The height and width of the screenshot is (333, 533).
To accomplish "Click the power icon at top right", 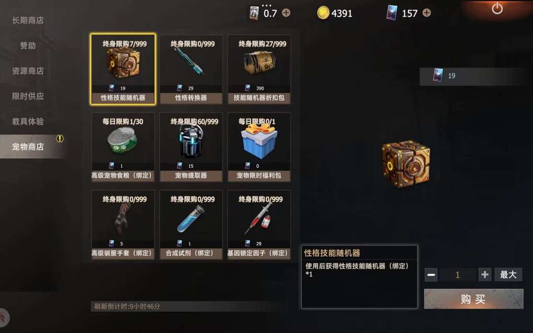I will click(x=497, y=8).
